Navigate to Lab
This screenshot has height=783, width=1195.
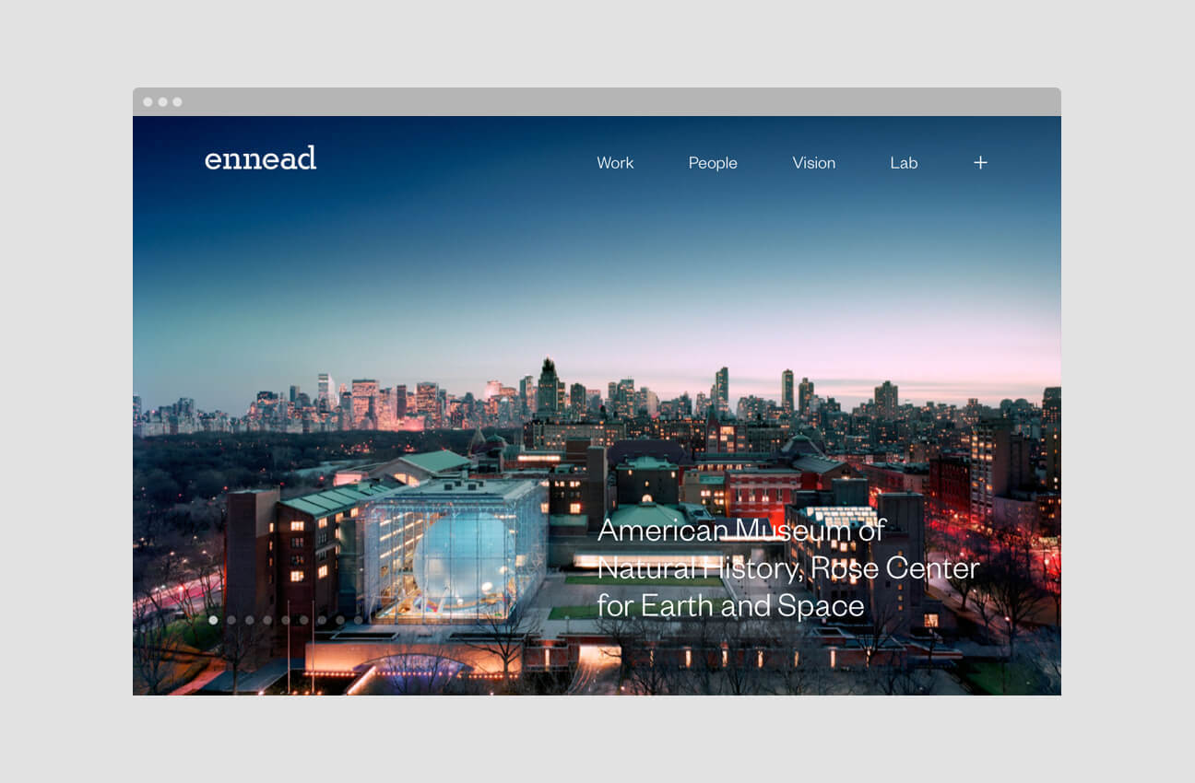[x=904, y=163]
